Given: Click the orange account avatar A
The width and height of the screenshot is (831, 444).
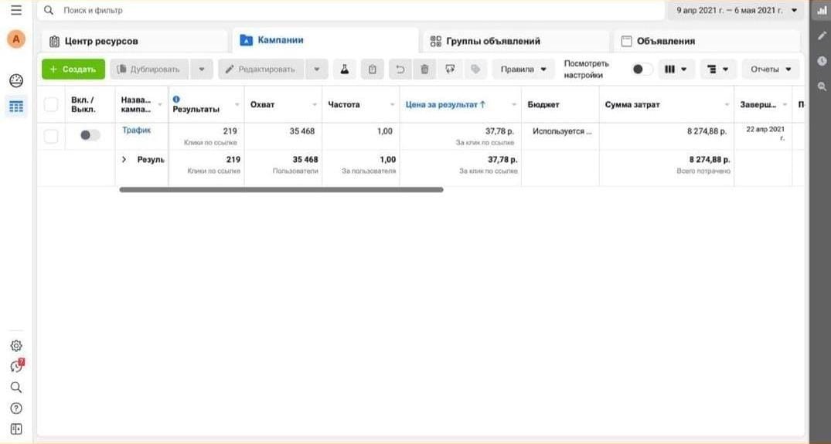Looking at the screenshot, I should coord(16,39).
